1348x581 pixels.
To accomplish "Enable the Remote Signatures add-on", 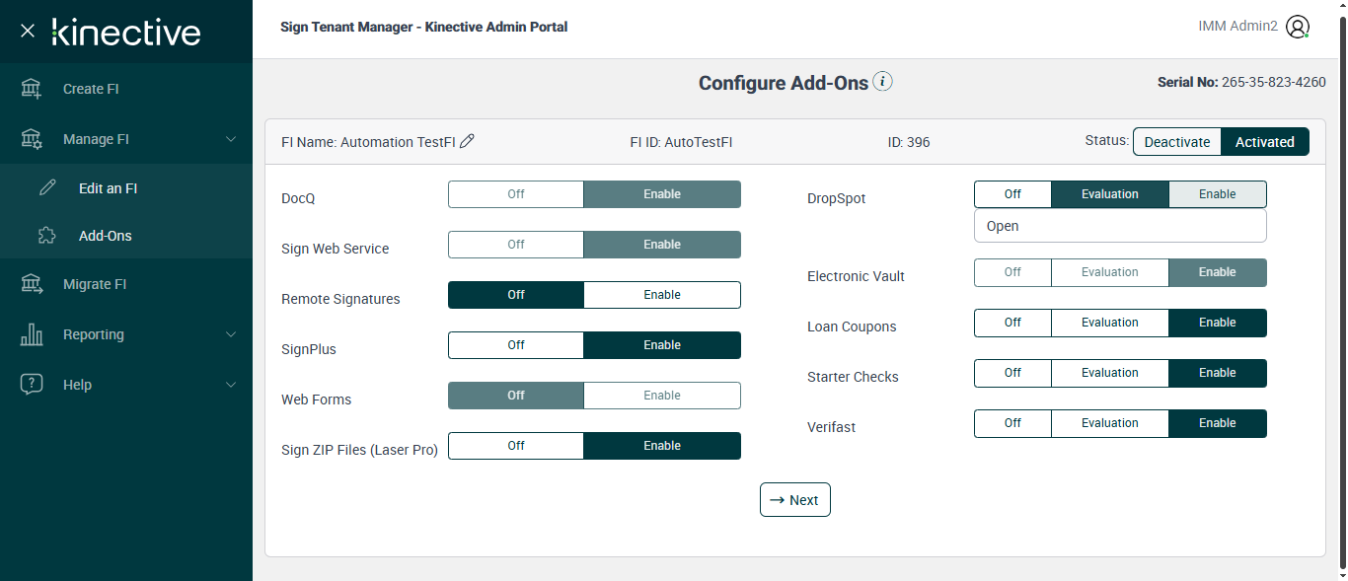I will point(661,295).
